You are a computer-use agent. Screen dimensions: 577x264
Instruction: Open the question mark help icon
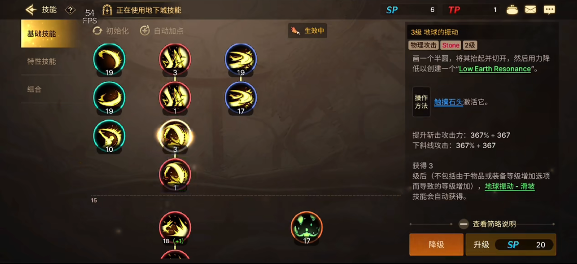click(70, 10)
